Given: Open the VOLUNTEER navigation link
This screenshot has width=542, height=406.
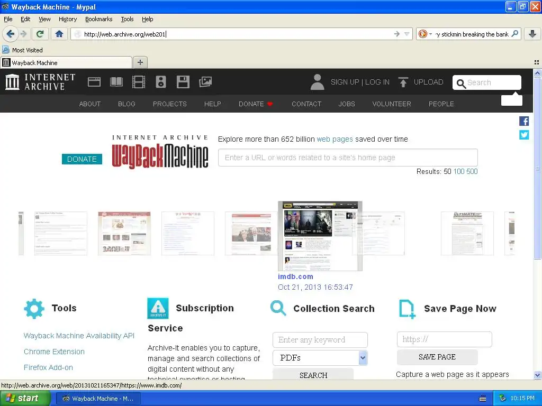Looking at the screenshot, I should [x=392, y=104].
